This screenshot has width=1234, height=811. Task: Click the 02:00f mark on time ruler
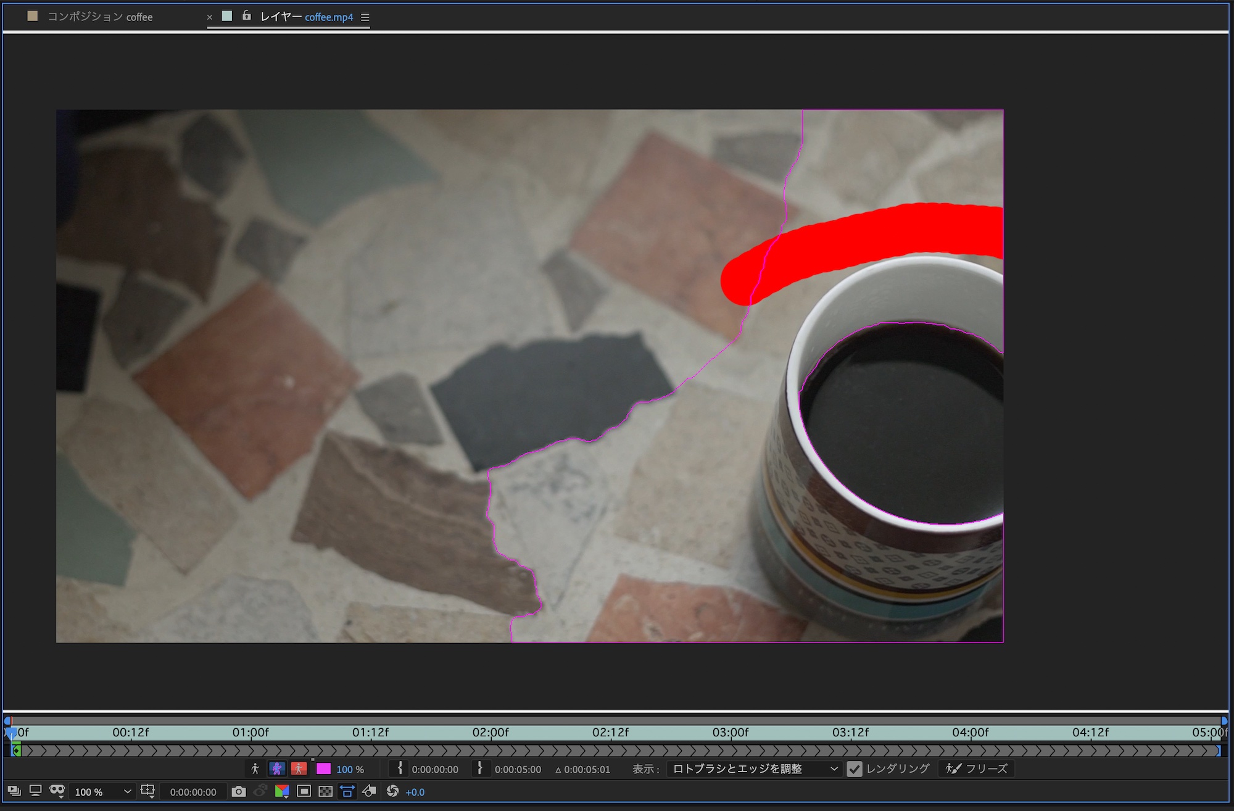[x=491, y=733]
